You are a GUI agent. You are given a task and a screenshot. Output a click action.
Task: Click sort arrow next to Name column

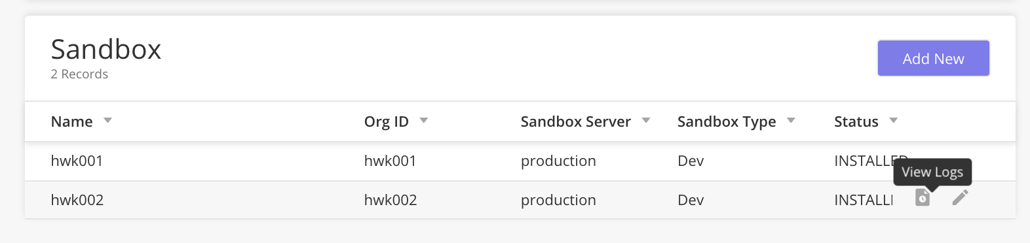click(108, 120)
